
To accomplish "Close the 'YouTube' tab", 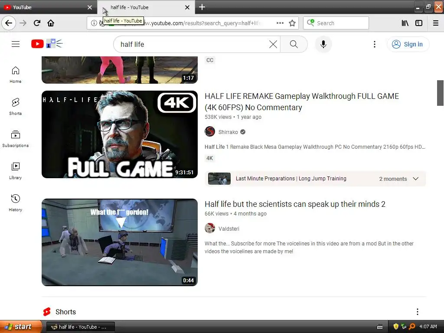I will pos(90,7).
